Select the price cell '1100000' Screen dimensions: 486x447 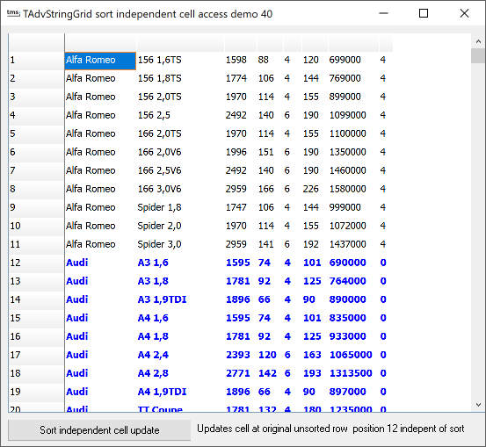point(353,134)
